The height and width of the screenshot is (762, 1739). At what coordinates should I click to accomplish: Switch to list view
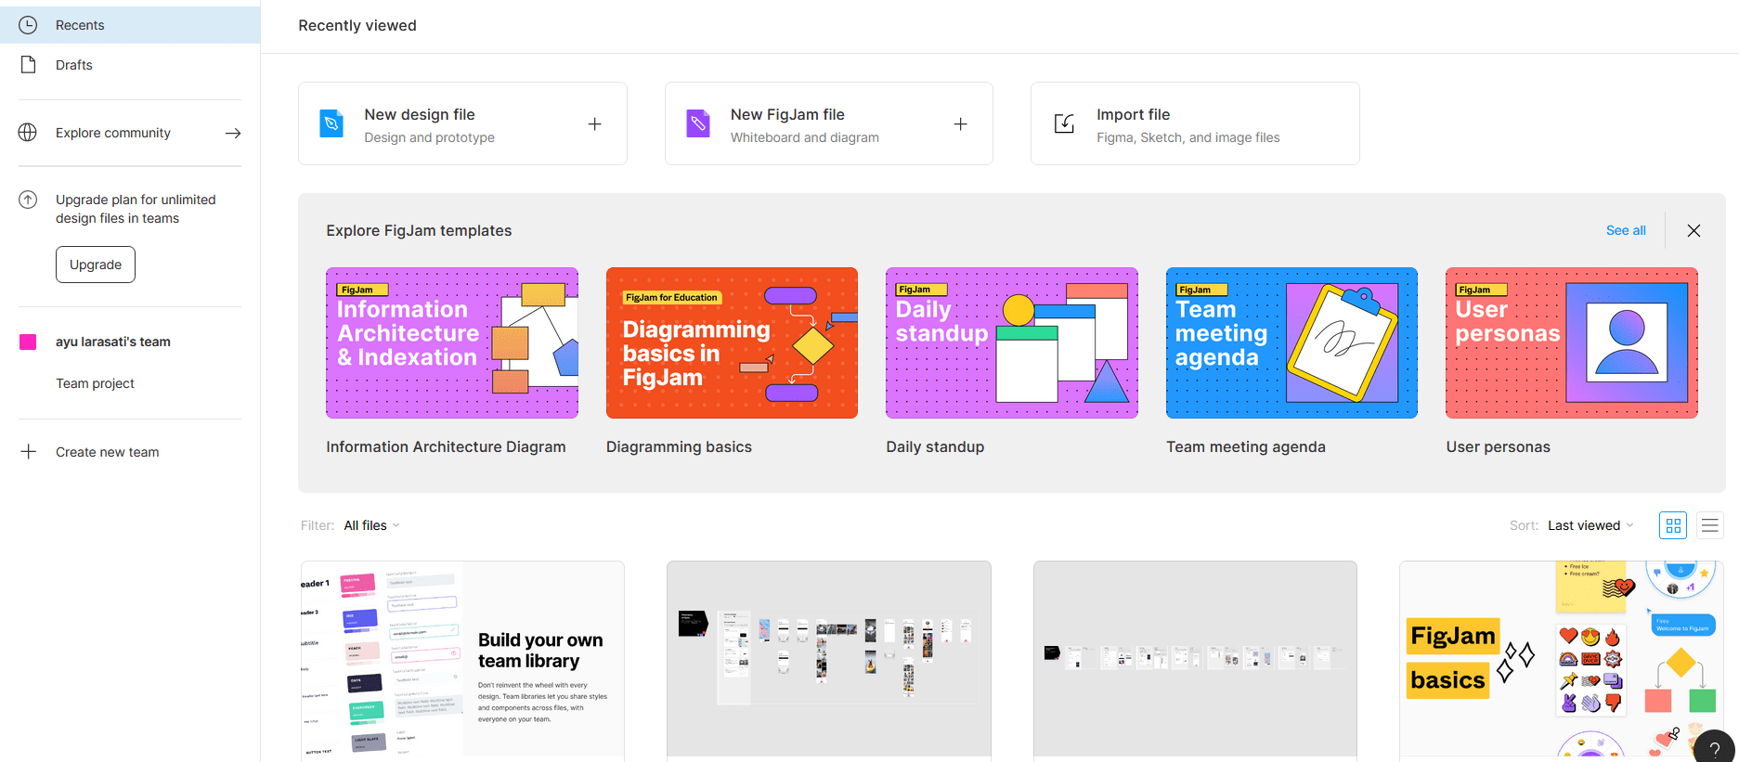tap(1709, 525)
